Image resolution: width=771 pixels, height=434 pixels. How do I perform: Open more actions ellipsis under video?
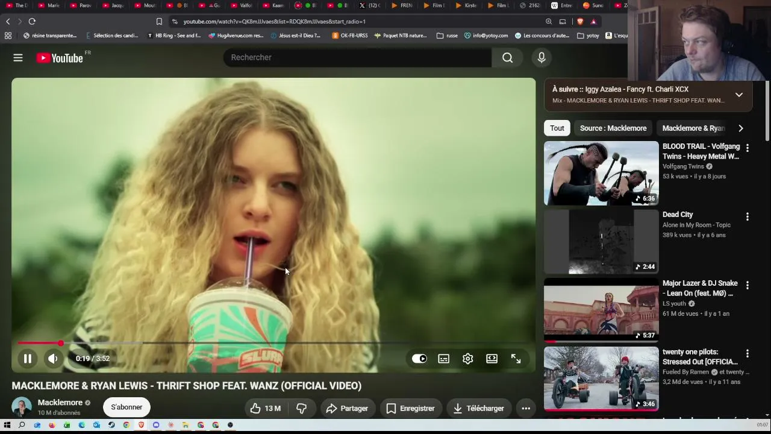[526, 409]
